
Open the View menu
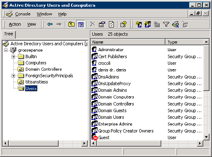[32, 25]
